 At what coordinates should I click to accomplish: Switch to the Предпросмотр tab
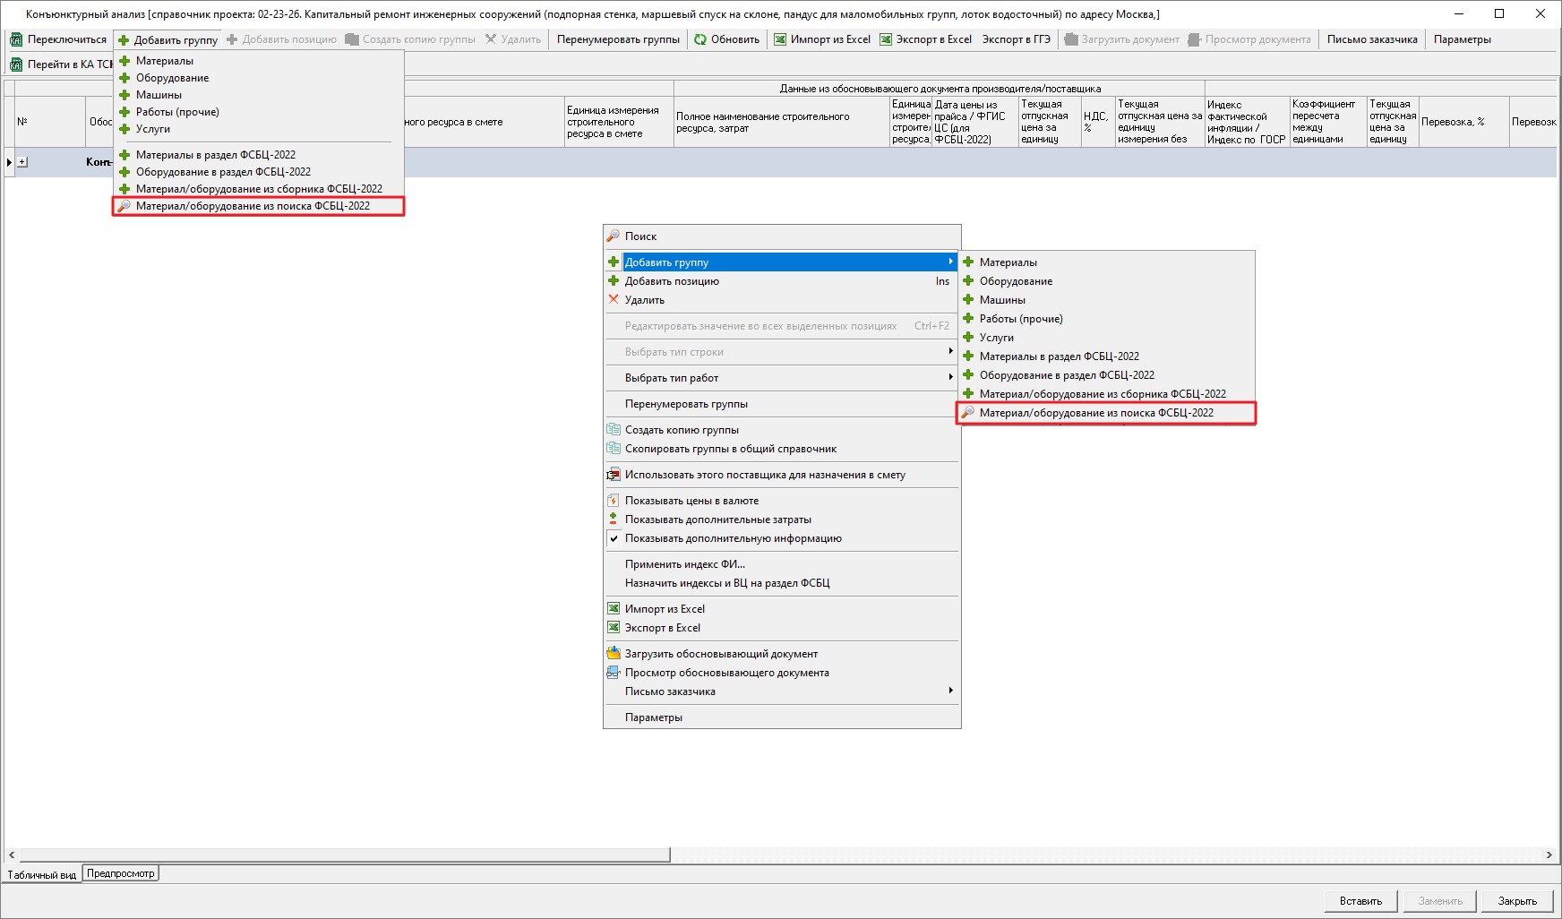coord(121,873)
